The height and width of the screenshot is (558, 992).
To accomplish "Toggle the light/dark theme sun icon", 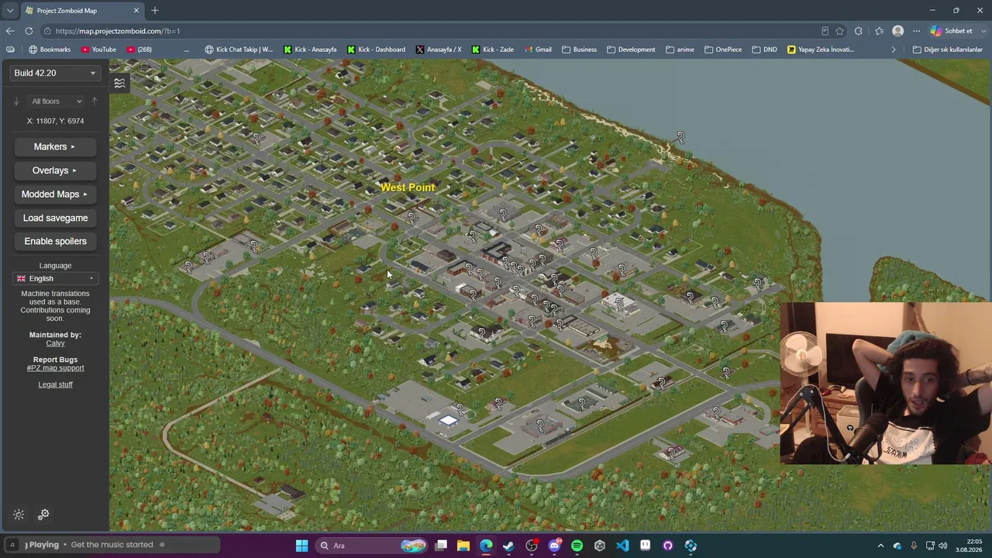I will coord(19,515).
